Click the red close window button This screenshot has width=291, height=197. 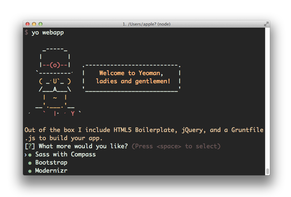(28, 24)
